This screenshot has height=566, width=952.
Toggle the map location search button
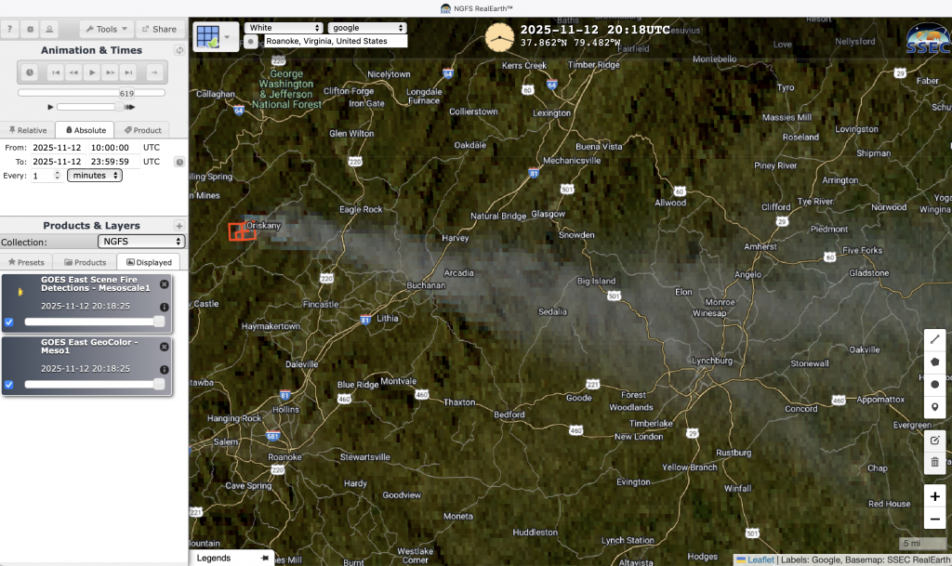coord(251,42)
